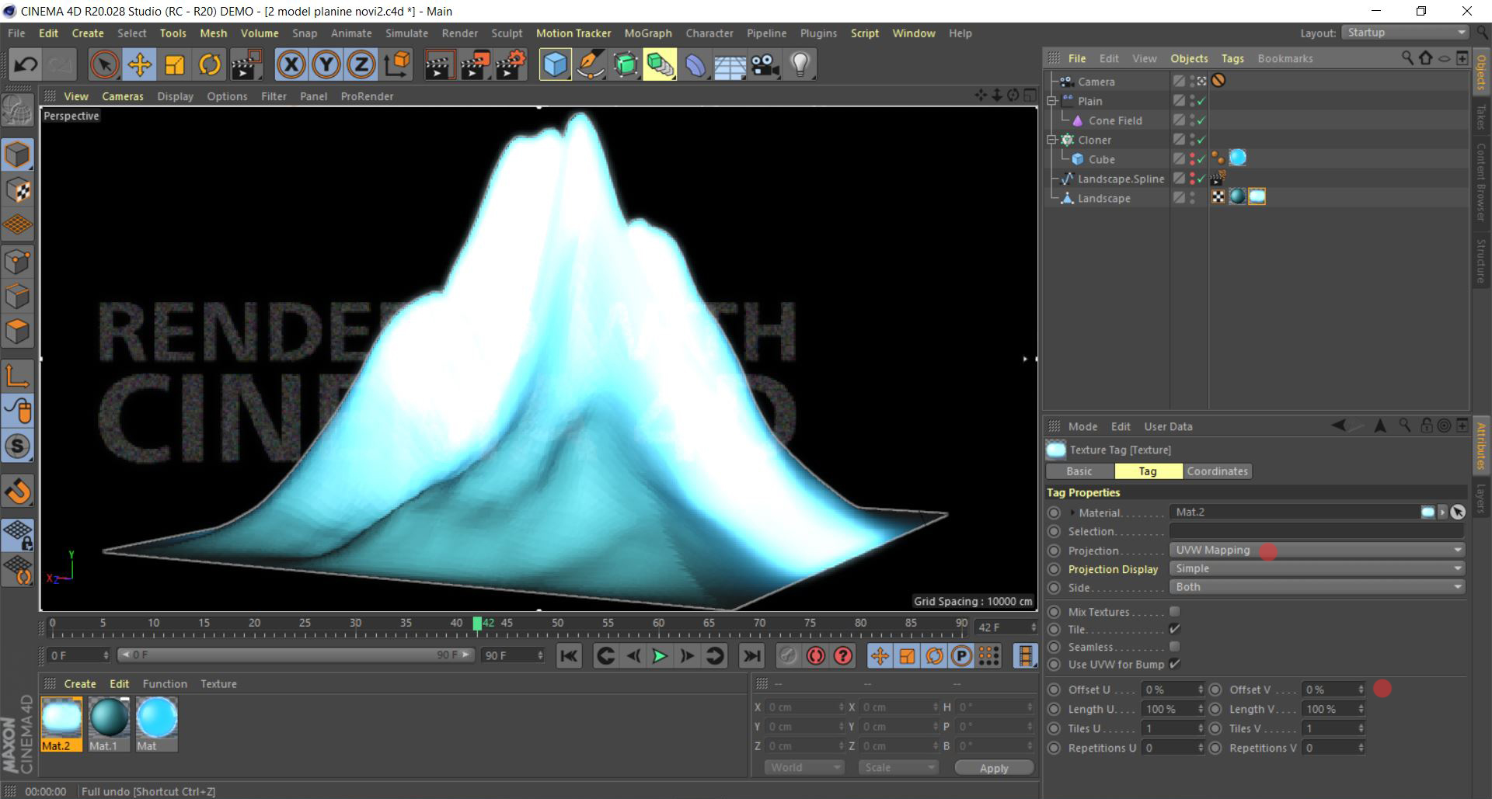Select the Scale tool in top toolbar
The height and width of the screenshot is (799, 1492).
pos(174,64)
